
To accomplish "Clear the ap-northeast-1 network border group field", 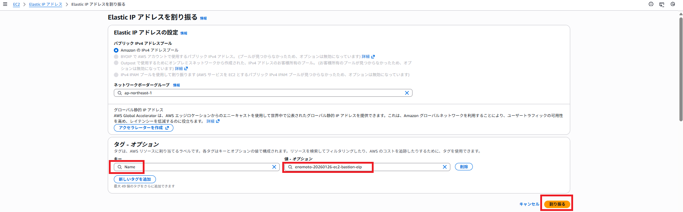I will pyautogui.click(x=407, y=93).
